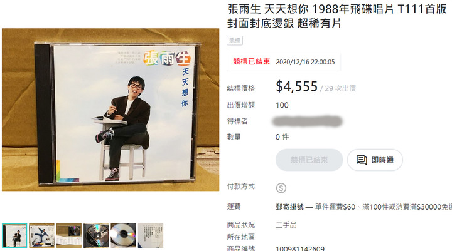Click the final price $4,555
The width and height of the screenshot is (452, 251).
click(296, 86)
